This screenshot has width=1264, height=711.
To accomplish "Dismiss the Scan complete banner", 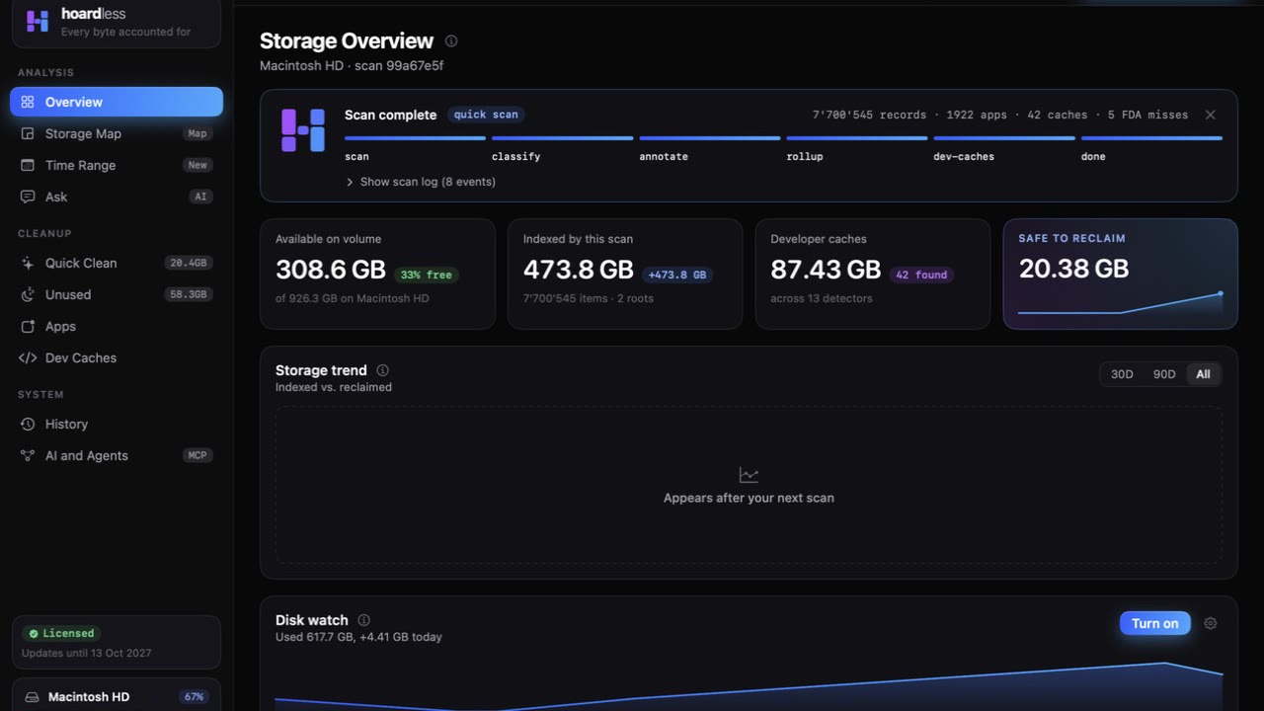I will (x=1211, y=115).
